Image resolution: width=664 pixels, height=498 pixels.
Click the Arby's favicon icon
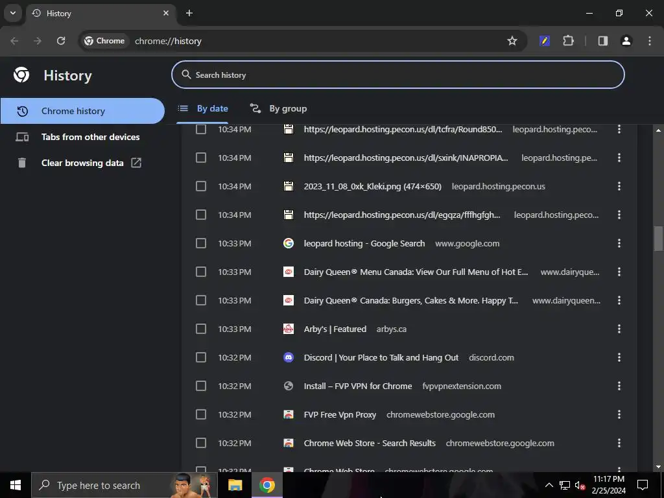(289, 329)
